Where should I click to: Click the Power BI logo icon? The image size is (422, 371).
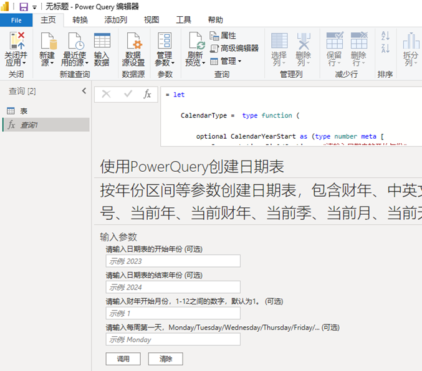pos(5,7)
